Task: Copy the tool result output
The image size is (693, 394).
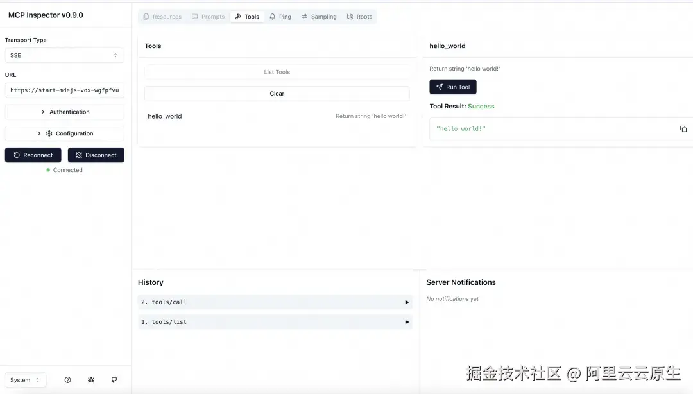Action: (x=683, y=128)
